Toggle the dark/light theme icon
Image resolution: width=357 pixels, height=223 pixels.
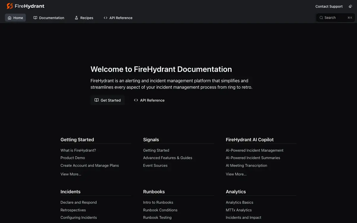pyautogui.click(x=350, y=7)
